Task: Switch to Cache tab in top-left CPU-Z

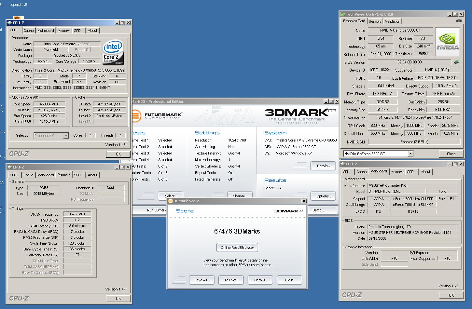Action: [x=28, y=31]
